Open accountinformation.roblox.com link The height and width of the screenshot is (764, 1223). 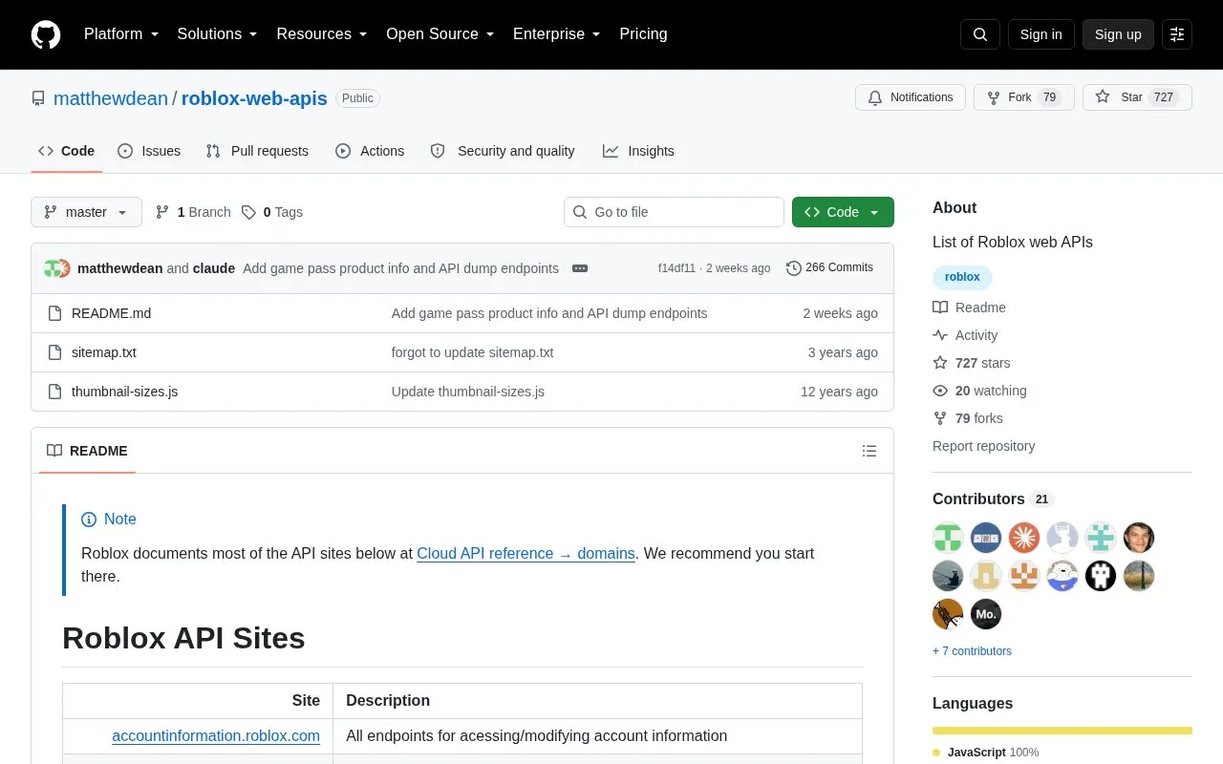pos(216,736)
